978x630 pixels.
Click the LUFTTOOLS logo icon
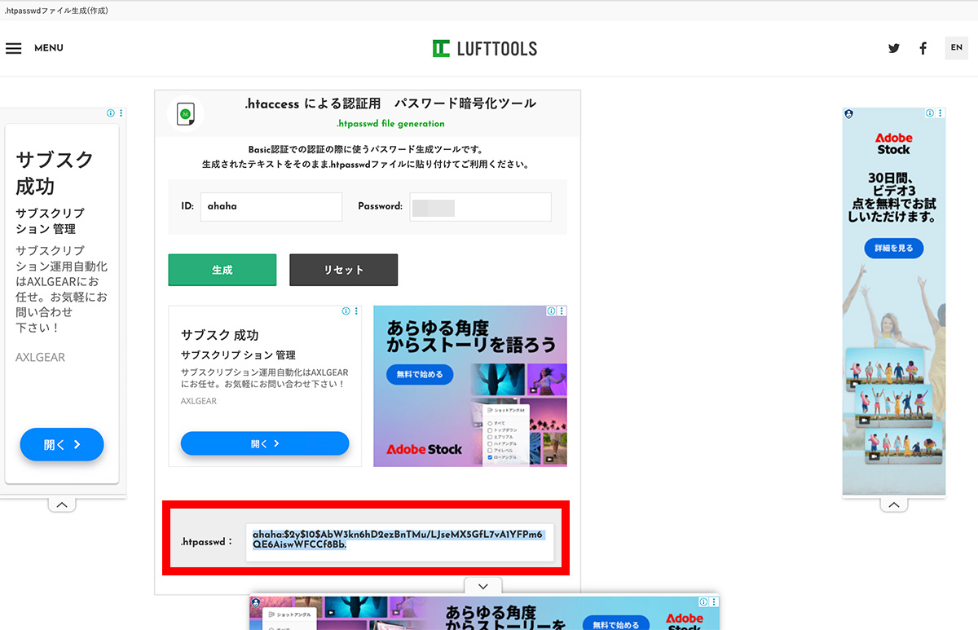(x=441, y=48)
